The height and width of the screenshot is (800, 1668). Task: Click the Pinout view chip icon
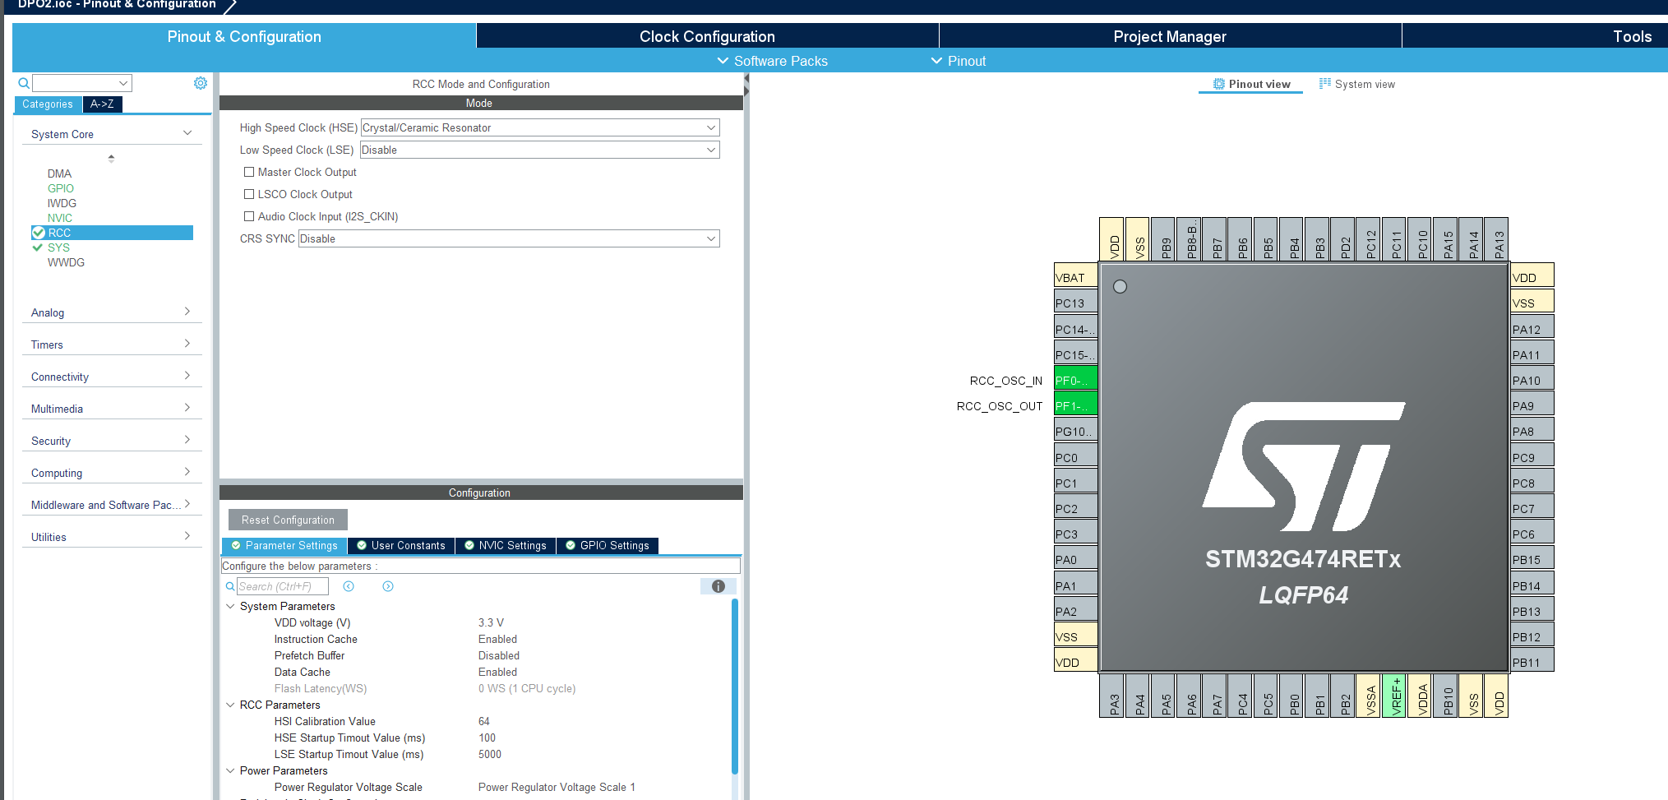(x=1218, y=84)
